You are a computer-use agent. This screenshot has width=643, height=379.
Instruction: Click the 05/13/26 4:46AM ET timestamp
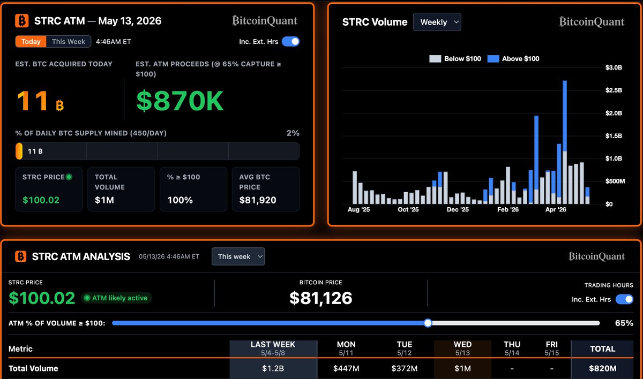[169, 256]
